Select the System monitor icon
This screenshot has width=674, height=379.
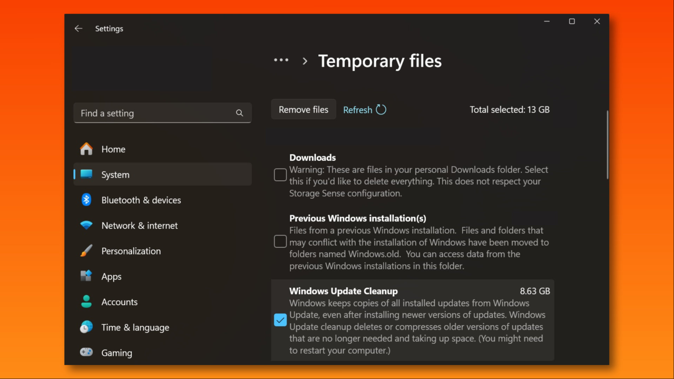86,174
